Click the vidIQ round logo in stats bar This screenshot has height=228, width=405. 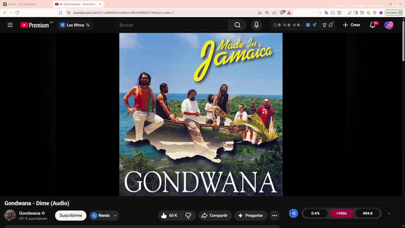[x=294, y=213]
